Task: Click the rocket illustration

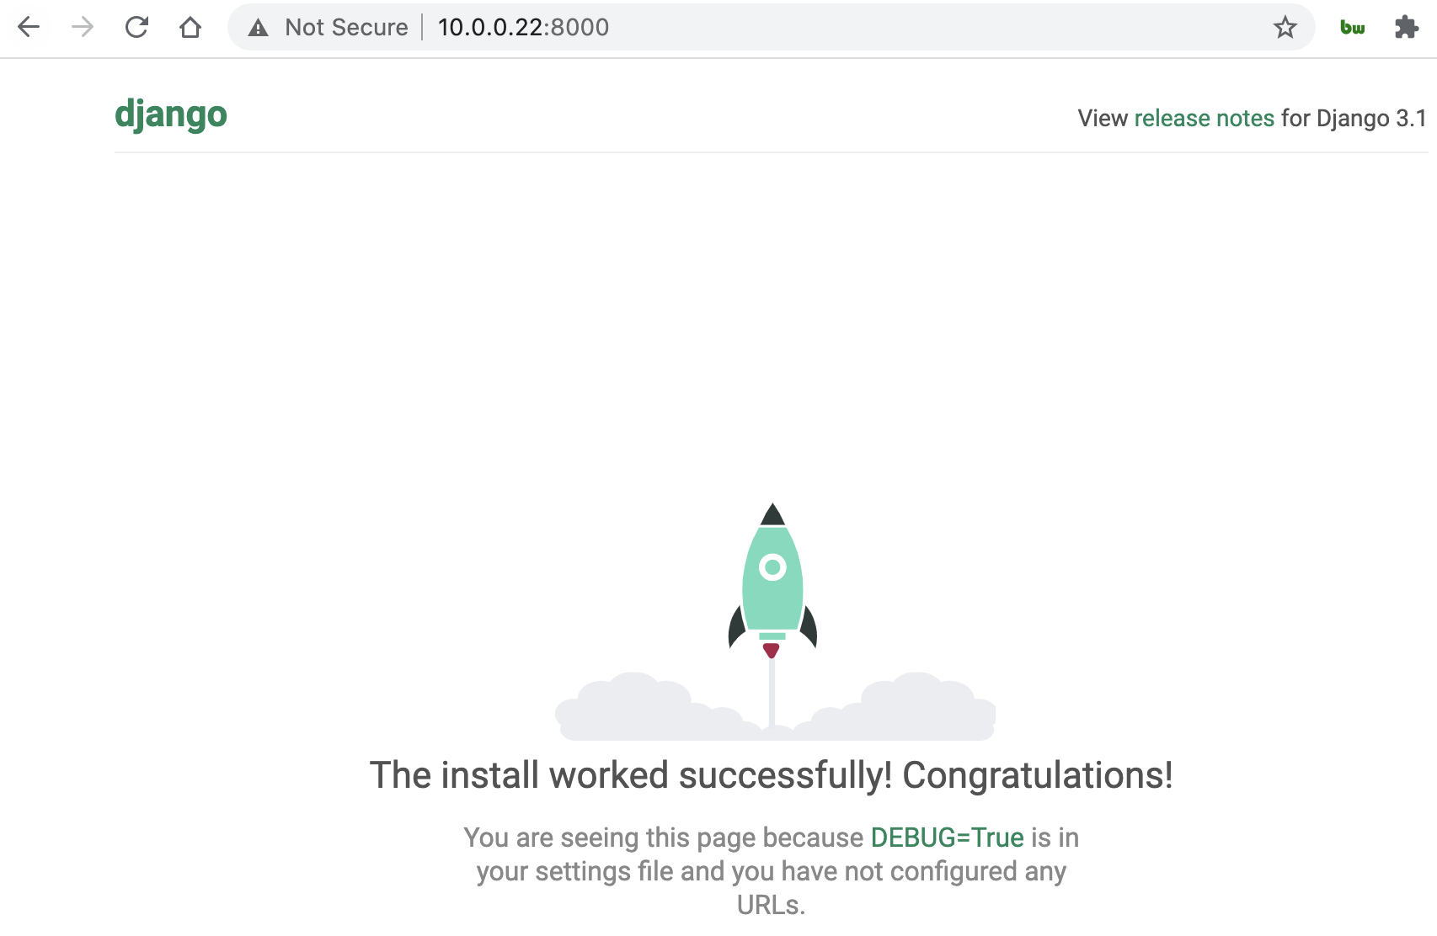Action: (774, 621)
